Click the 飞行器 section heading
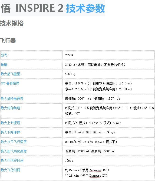This screenshot has height=181, width=155. click(x=8, y=41)
